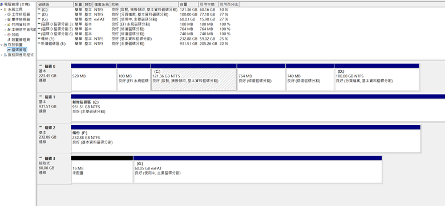Click the 931.51 GB capacity cell in list

(188, 44)
